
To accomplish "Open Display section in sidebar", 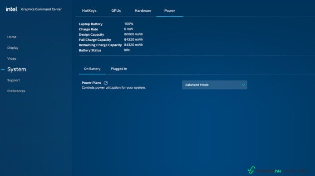I will tap(13, 48).
